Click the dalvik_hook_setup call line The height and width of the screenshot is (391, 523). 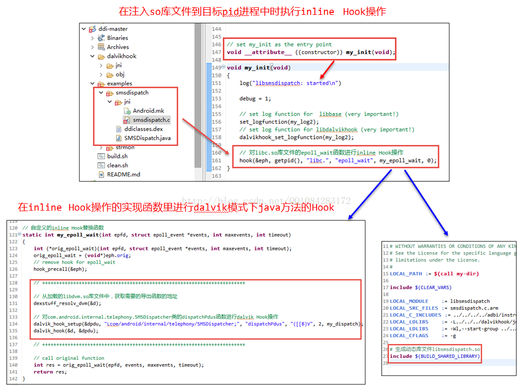coord(198,323)
